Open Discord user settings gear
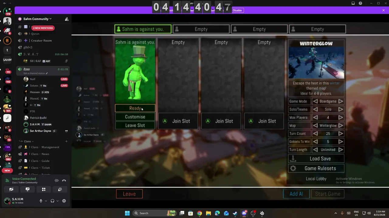This screenshot has width=389, height=218. tap(64, 201)
